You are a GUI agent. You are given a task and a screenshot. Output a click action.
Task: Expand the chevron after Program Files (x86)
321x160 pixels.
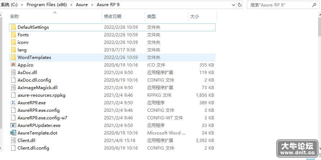tap(72, 5)
